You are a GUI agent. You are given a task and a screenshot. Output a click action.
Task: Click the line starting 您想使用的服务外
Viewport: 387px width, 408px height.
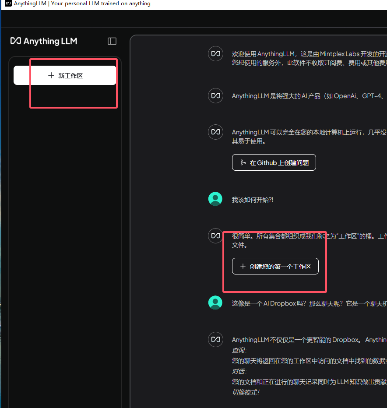309,63
